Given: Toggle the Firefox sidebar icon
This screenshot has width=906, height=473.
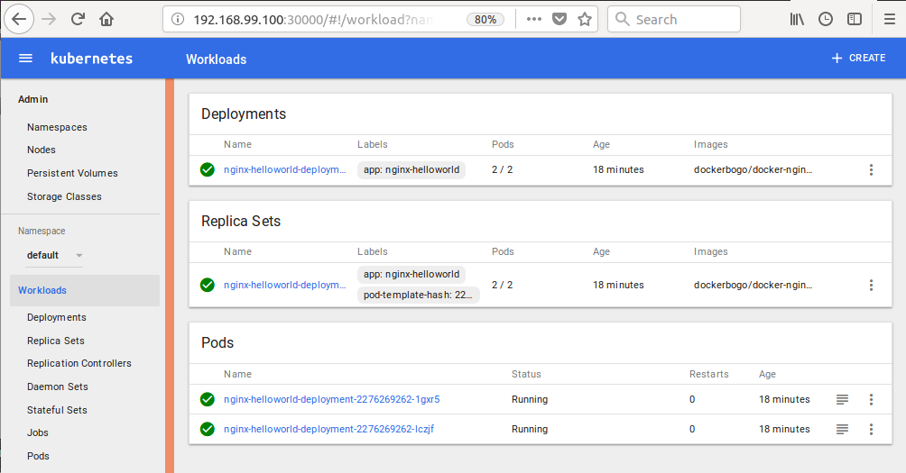Looking at the screenshot, I should [x=855, y=19].
